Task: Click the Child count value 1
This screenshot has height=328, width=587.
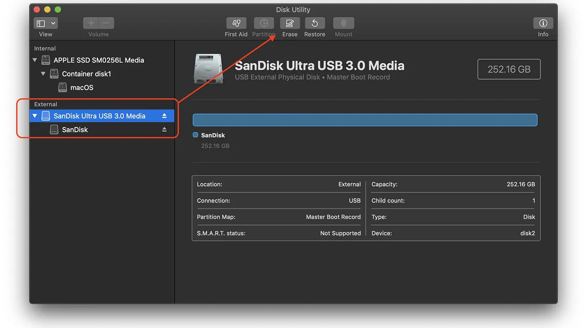Action: [x=534, y=200]
